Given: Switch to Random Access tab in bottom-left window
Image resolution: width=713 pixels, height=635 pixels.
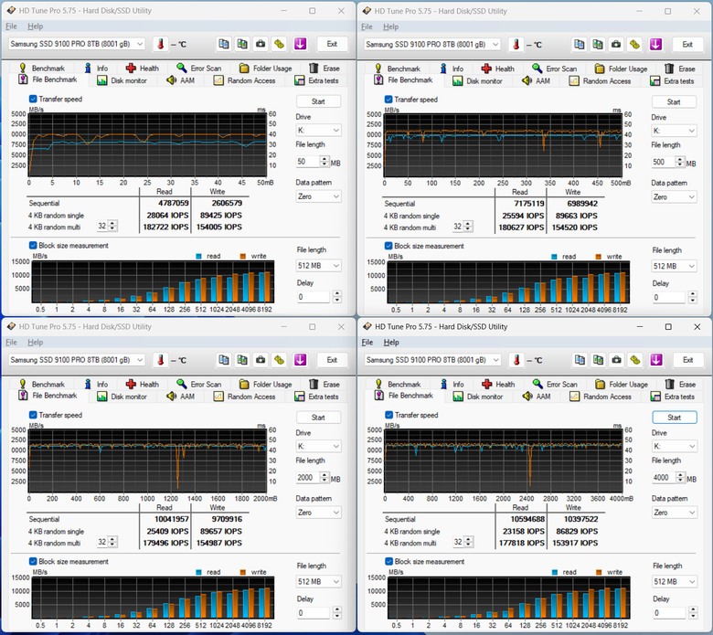Looking at the screenshot, I should click(x=245, y=397).
